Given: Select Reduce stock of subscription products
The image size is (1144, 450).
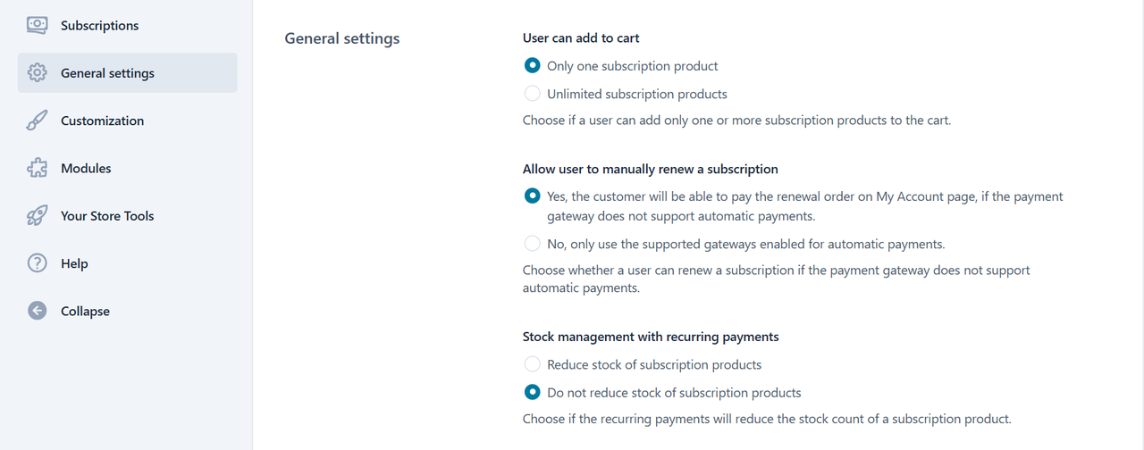Looking at the screenshot, I should tap(533, 364).
